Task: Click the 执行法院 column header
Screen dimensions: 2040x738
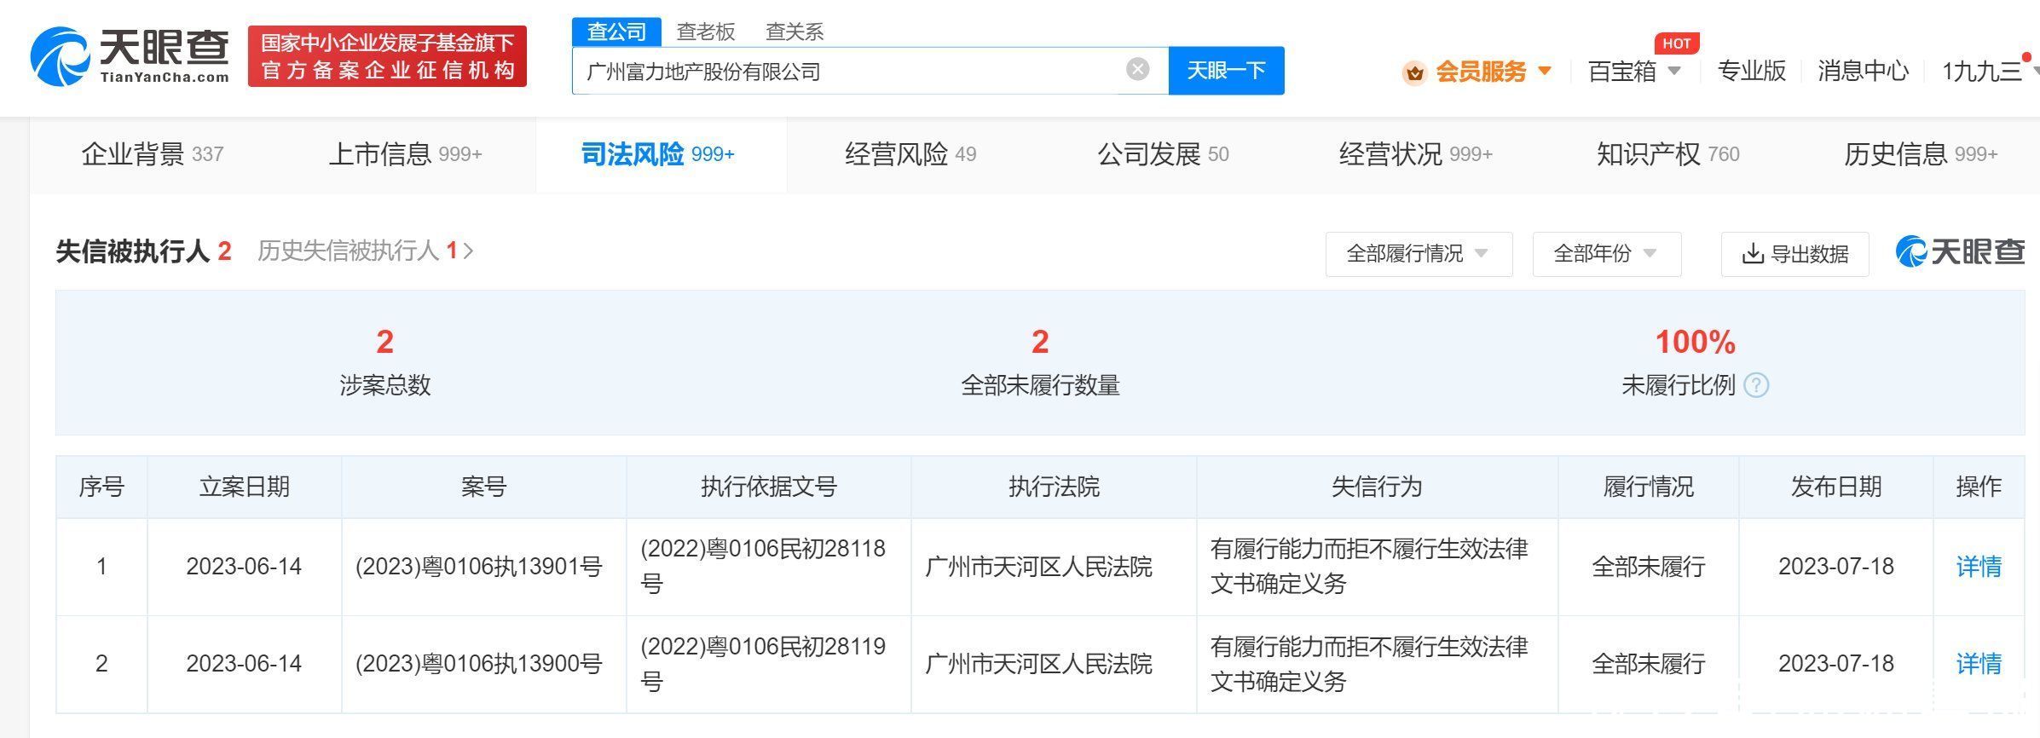Action: 1054,487
